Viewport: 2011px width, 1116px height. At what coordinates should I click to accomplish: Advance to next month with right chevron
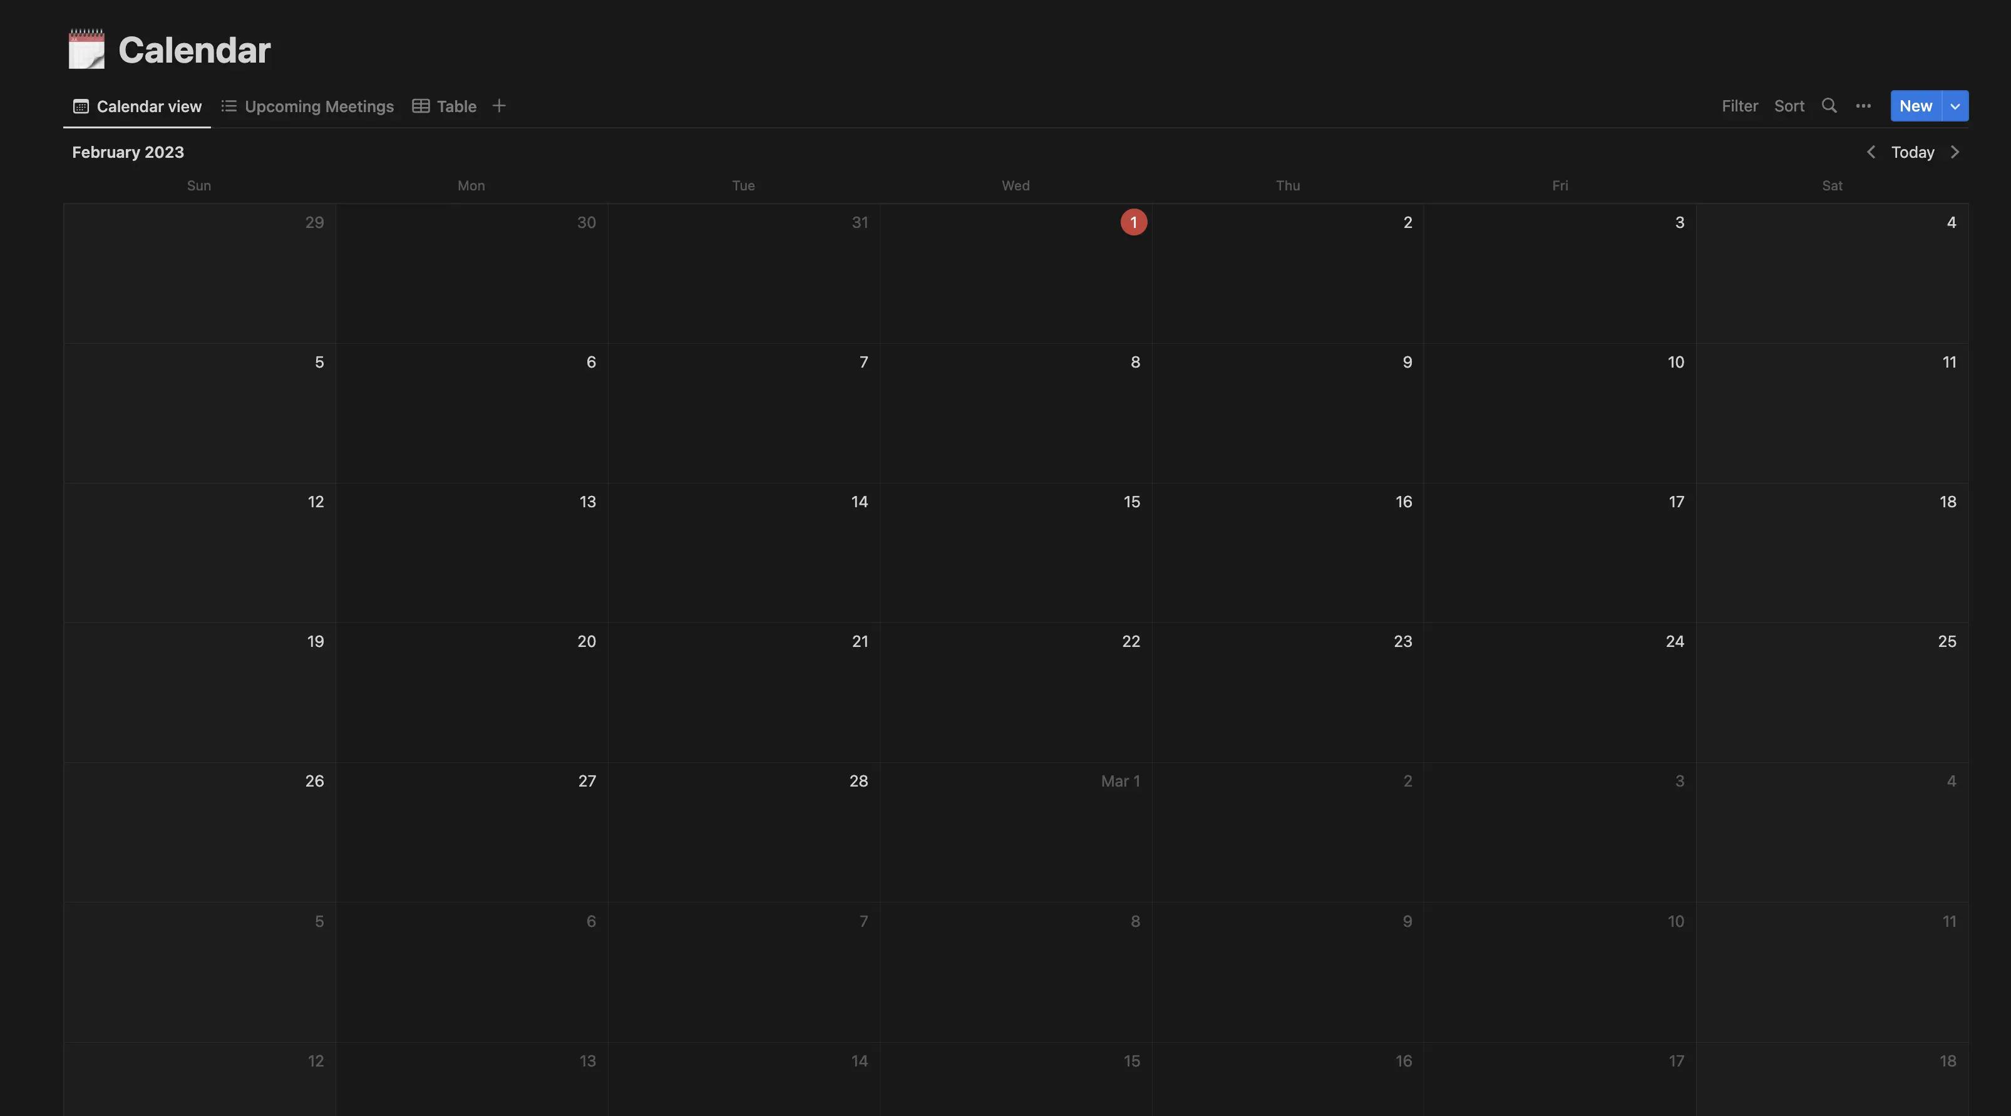coord(1955,152)
